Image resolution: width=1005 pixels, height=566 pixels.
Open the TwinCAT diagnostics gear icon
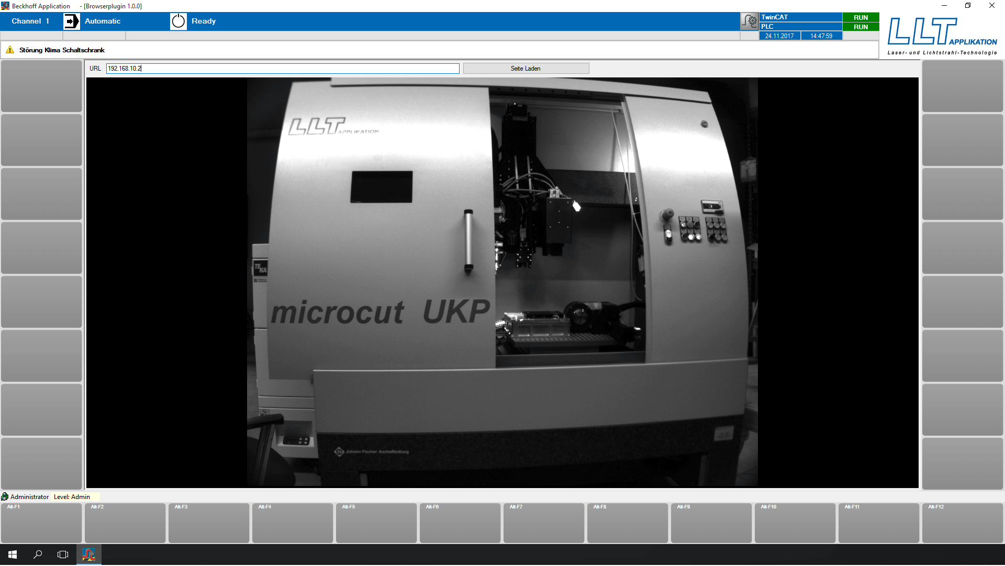click(749, 21)
